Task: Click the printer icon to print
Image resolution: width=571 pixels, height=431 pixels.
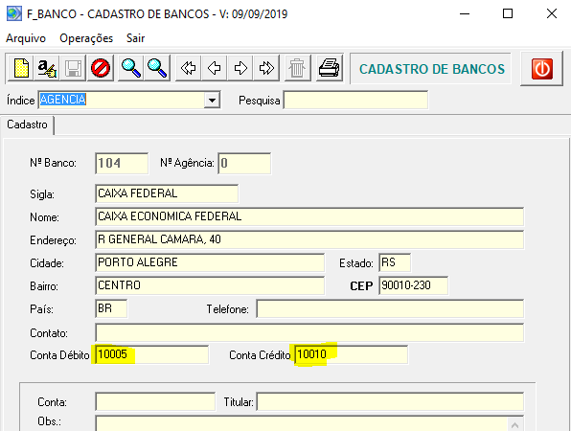Action: coord(330,68)
